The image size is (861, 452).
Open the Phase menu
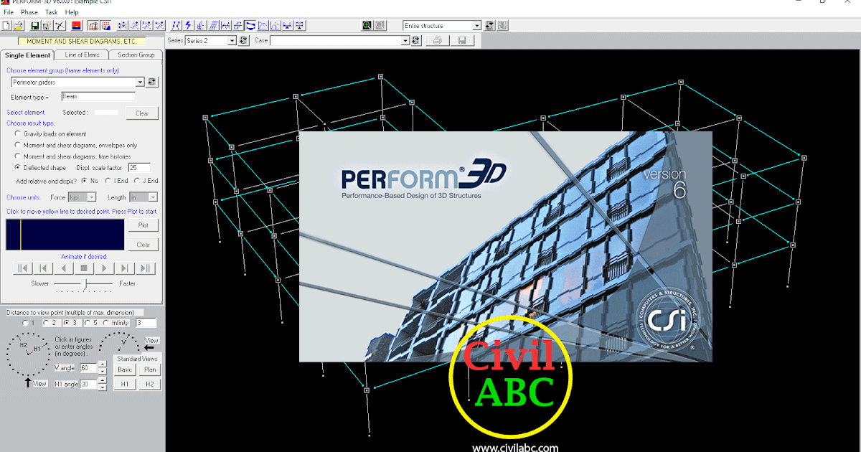pos(29,12)
